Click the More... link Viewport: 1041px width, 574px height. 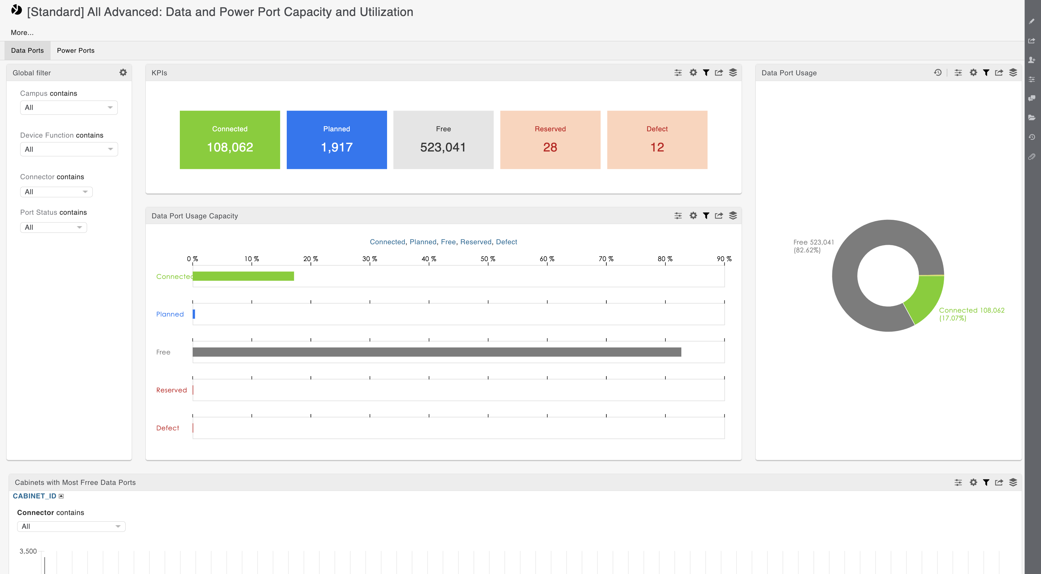coord(22,33)
